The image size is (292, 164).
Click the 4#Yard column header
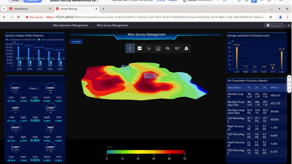click(275, 88)
